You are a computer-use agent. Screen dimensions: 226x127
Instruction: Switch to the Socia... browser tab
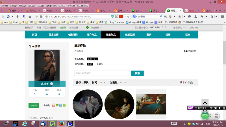[192, 10]
